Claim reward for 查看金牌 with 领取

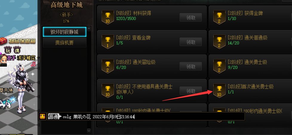point(191,42)
